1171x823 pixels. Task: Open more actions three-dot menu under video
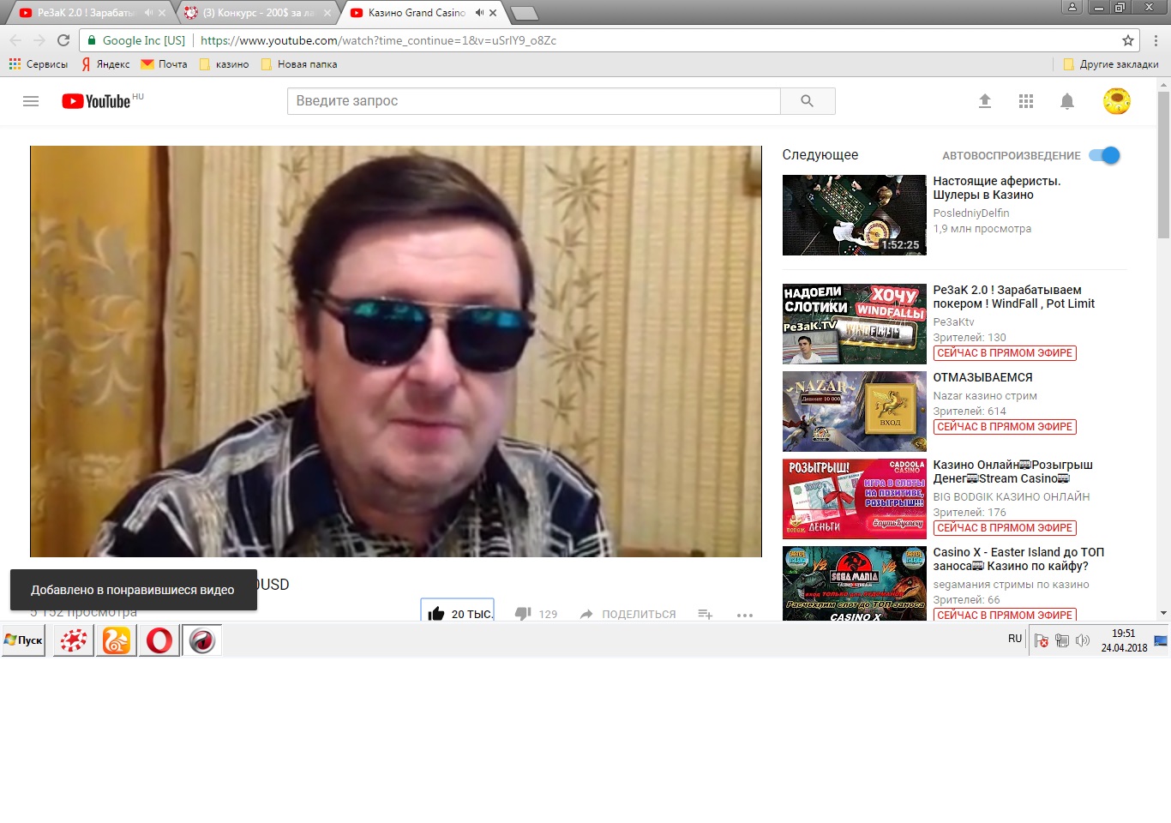(x=744, y=615)
